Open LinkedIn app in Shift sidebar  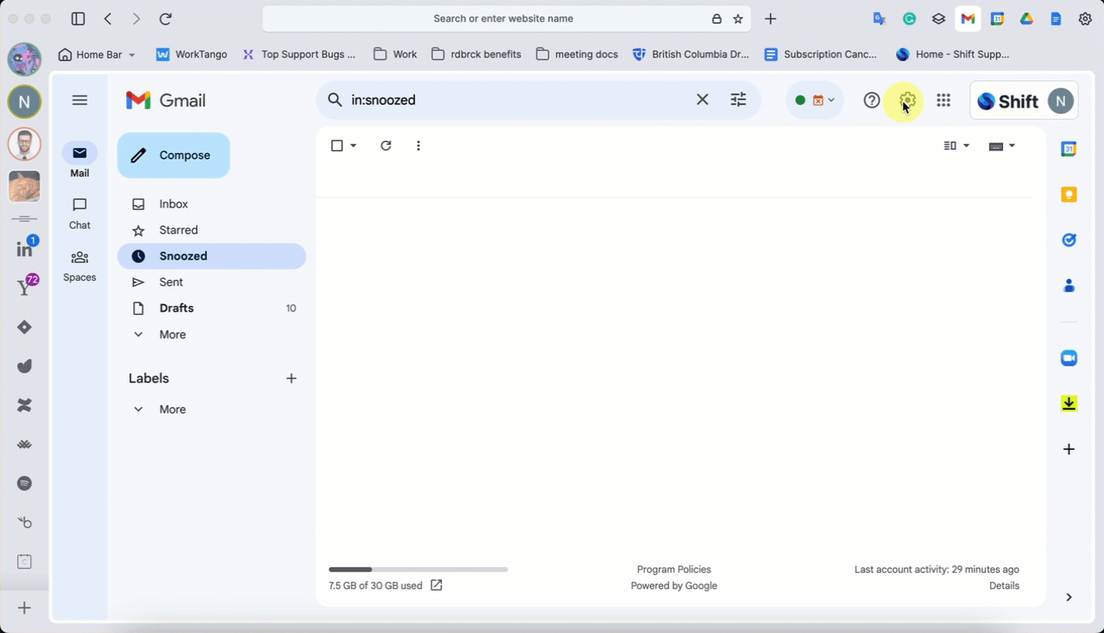[24, 249]
